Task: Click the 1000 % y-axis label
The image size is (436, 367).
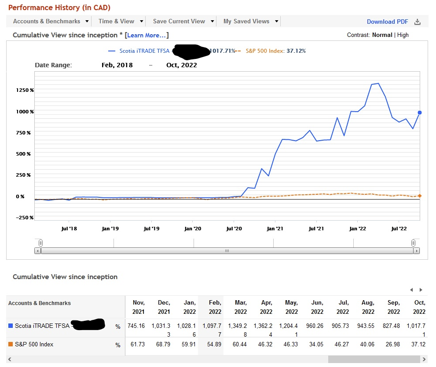Action: coord(25,111)
